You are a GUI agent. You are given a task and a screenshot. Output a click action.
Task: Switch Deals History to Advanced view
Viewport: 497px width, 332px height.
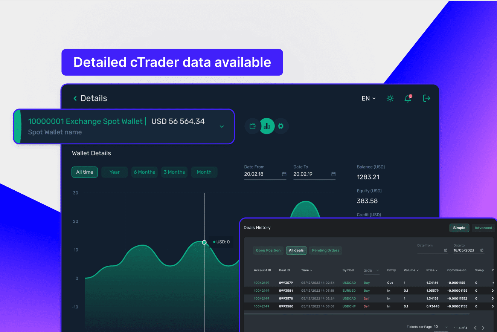click(x=483, y=228)
